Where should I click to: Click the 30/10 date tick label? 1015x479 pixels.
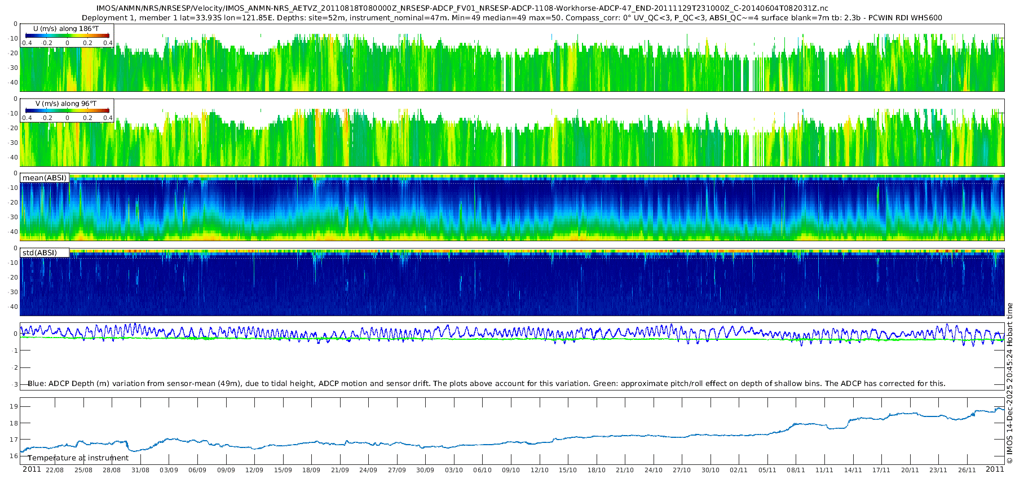(710, 470)
